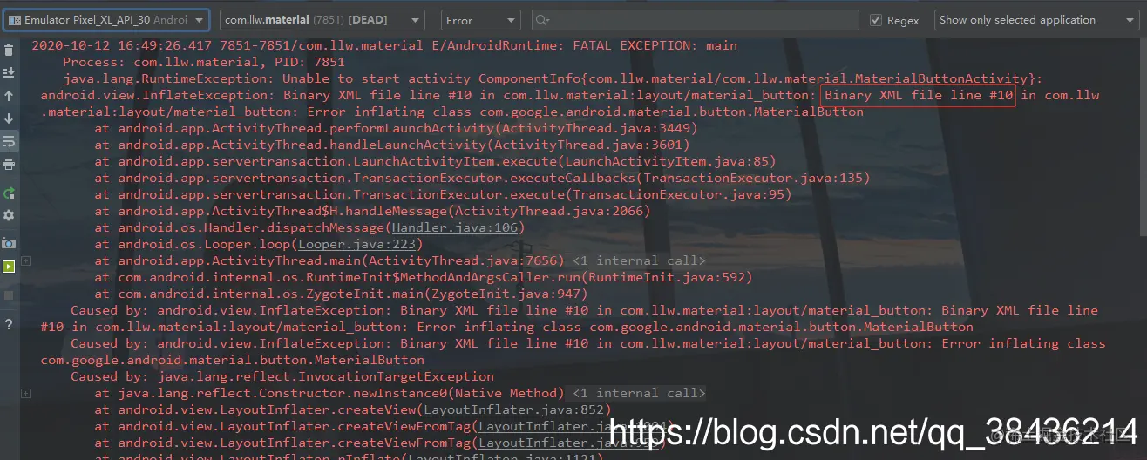This screenshot has height=460, width=1147.
Task: Open Logcat settings with the gear icon
Action: point(9,215)
